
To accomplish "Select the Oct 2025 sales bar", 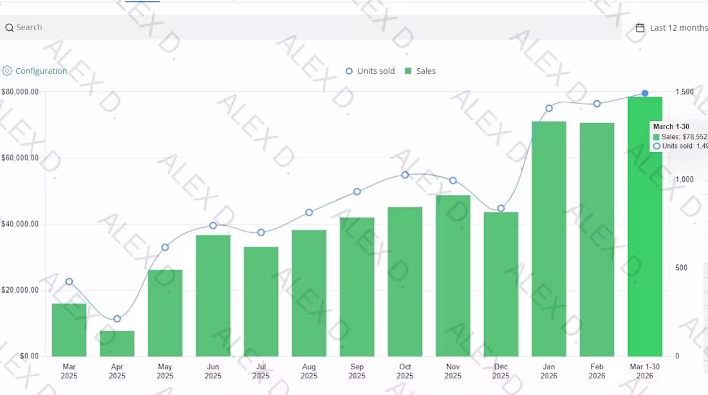I will [405, 282].
